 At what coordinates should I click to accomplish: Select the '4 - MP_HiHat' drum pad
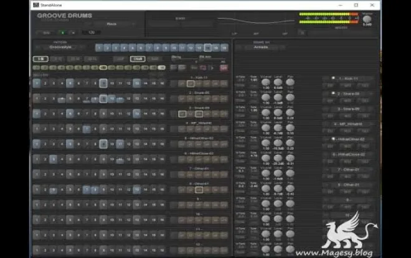(348, 124)
